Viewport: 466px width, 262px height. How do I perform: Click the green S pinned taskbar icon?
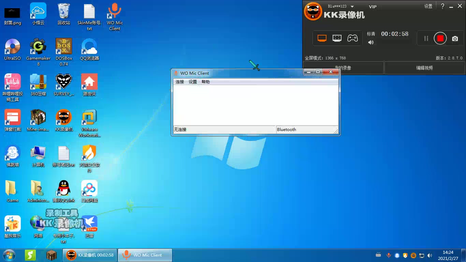(30, 255)
